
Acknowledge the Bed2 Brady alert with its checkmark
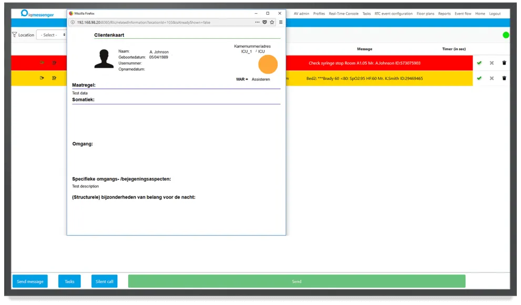479,78
